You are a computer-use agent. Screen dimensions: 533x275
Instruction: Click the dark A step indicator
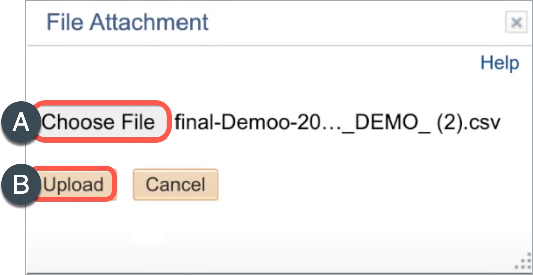click(x=21, y=123)
